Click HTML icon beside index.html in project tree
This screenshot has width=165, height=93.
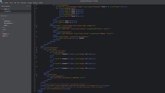(2, 36)
